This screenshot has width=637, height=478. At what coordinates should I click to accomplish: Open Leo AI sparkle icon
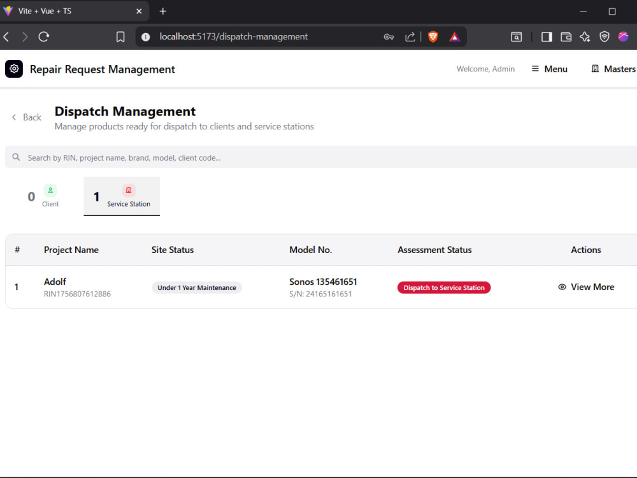585,37
